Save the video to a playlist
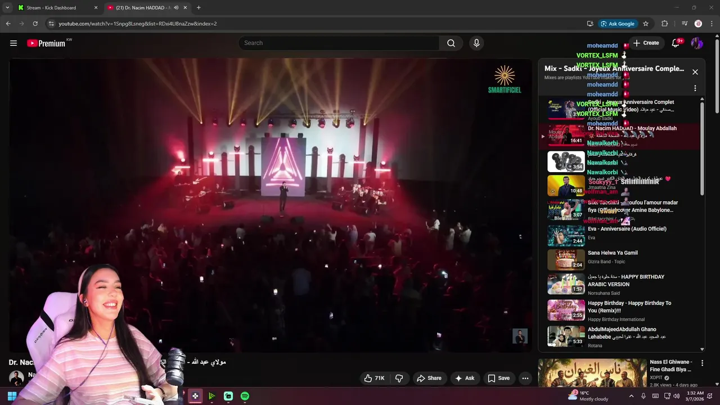This screenshot has width=720, height=405. 498,378
